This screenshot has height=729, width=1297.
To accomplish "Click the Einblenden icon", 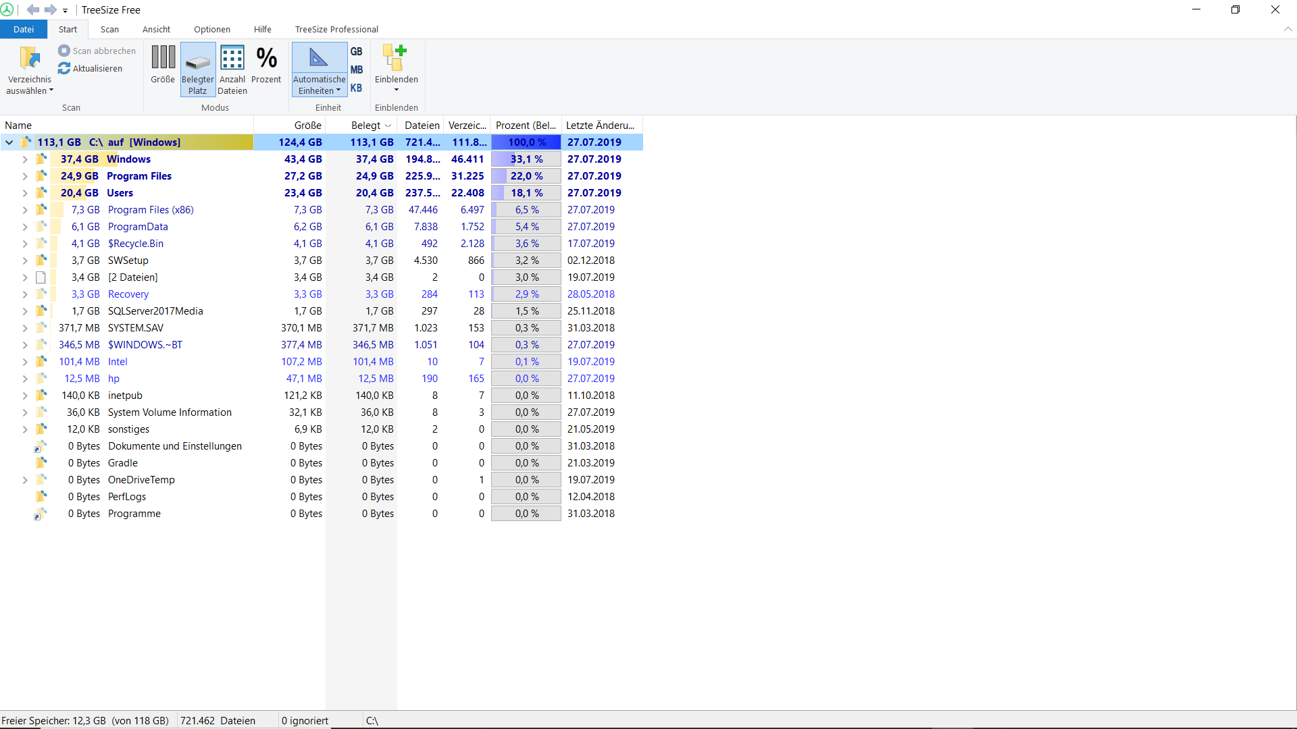I will point(396,58).
